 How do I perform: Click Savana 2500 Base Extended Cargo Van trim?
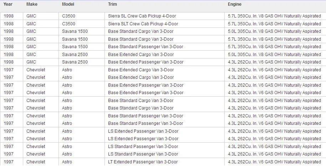(x=141, y=55)
